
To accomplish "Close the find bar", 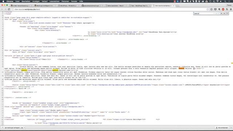I will coord(227,13).
